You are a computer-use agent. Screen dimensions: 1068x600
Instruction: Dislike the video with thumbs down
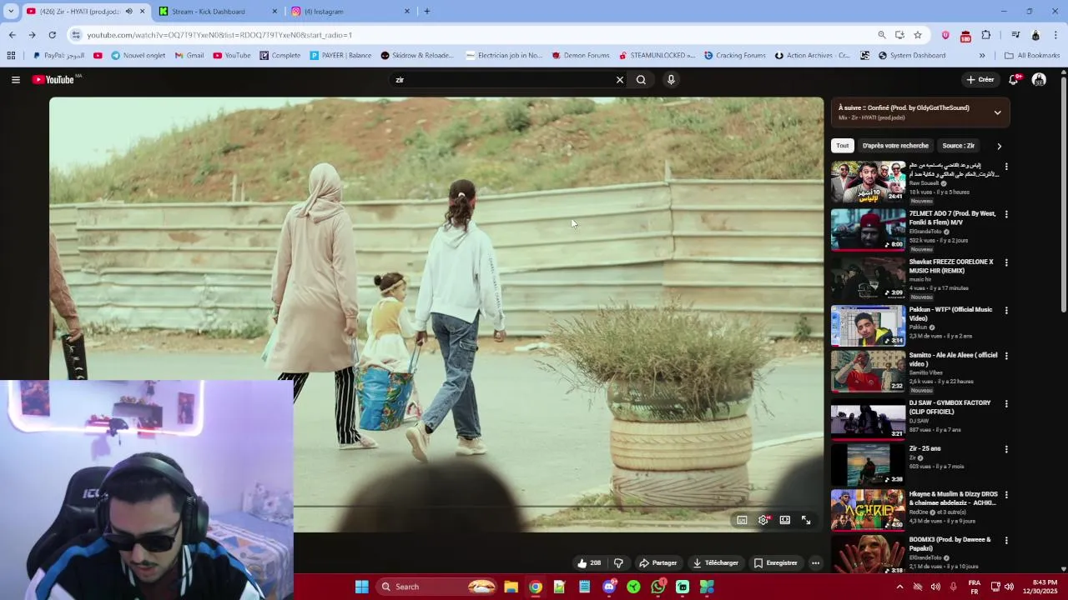[x=618, y=563]
